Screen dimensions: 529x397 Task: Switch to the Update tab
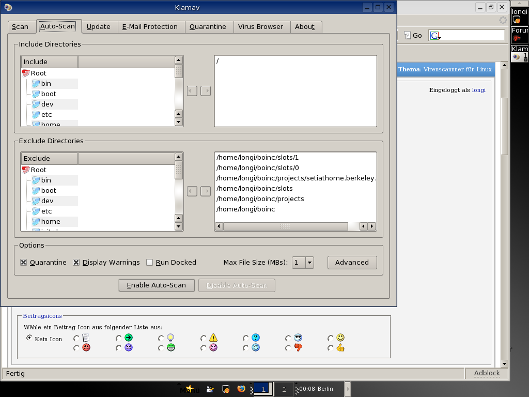(99, 27)
